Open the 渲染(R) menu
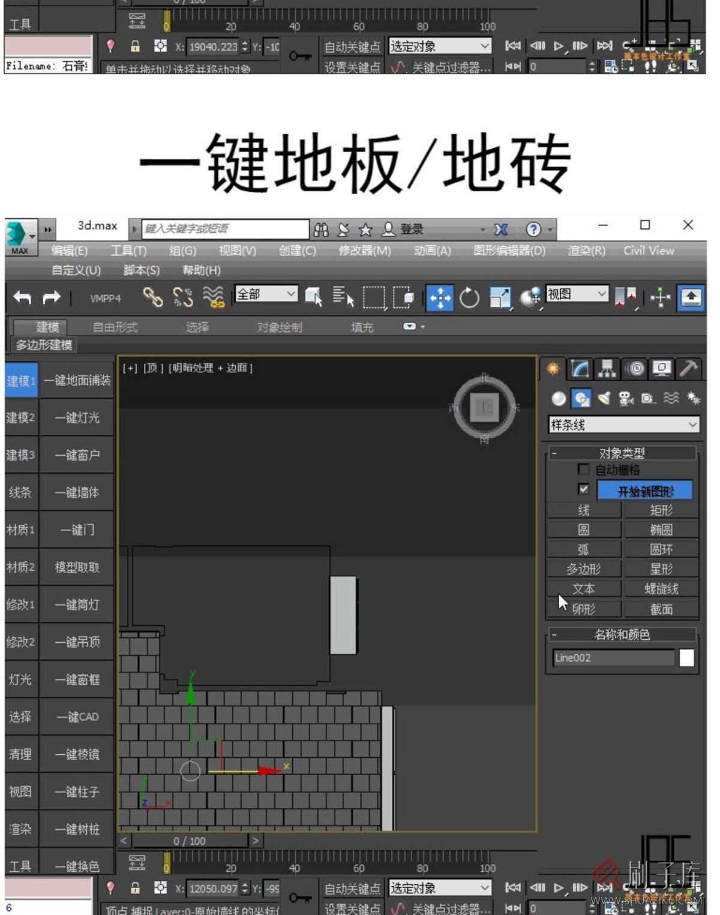 [586, 251]
